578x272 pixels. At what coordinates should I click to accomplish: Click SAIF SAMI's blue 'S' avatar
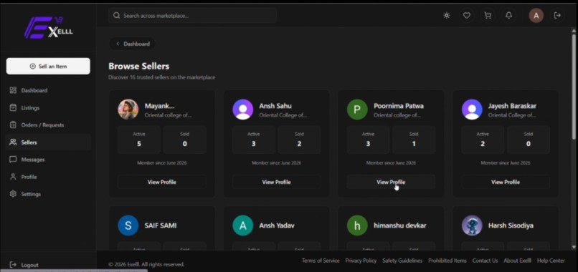[128, 225]
